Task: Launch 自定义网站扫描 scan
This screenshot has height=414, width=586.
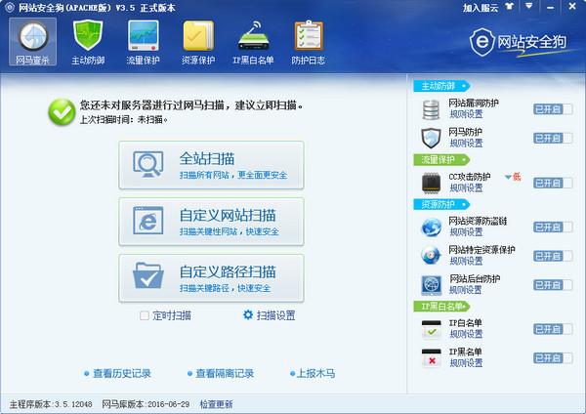Action: coord(211,222)
